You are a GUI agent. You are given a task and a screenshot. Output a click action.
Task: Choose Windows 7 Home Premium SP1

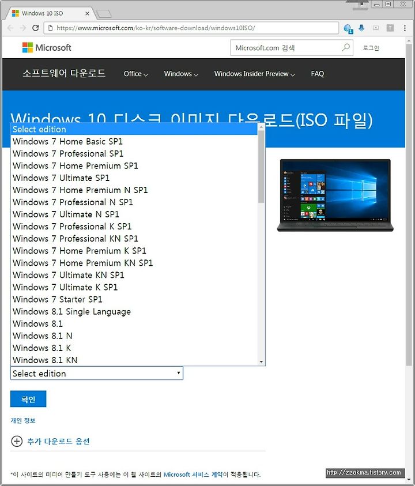134,165
